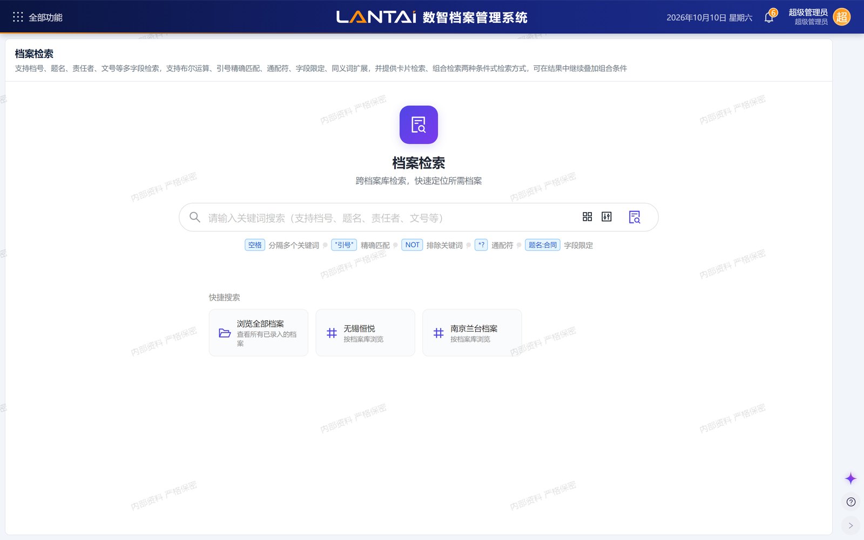Open the 浏览全部档案 quick search card

(259, 333)
